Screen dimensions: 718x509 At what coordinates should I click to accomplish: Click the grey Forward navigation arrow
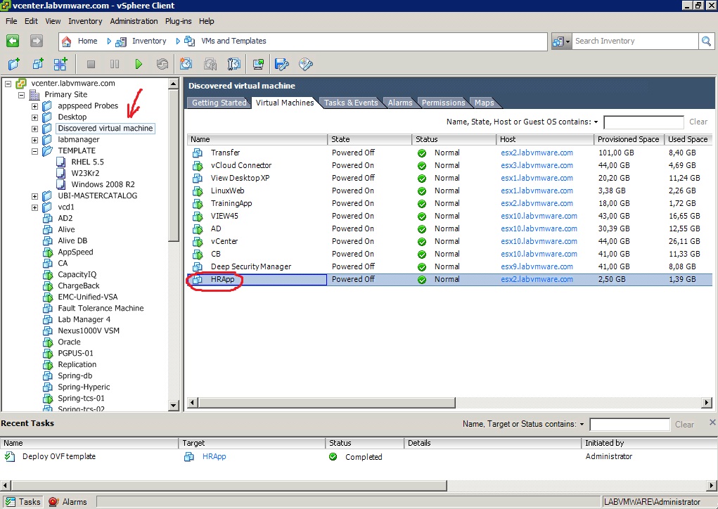click(x=37, y=41)
